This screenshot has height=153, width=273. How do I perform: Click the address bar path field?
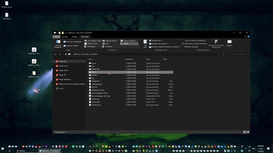[143, 54]
